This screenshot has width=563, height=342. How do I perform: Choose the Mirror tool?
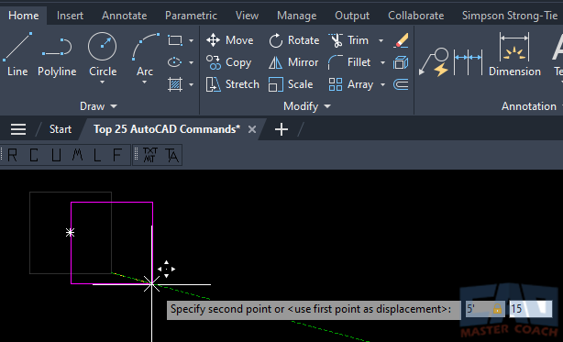(x=293, y=62)
